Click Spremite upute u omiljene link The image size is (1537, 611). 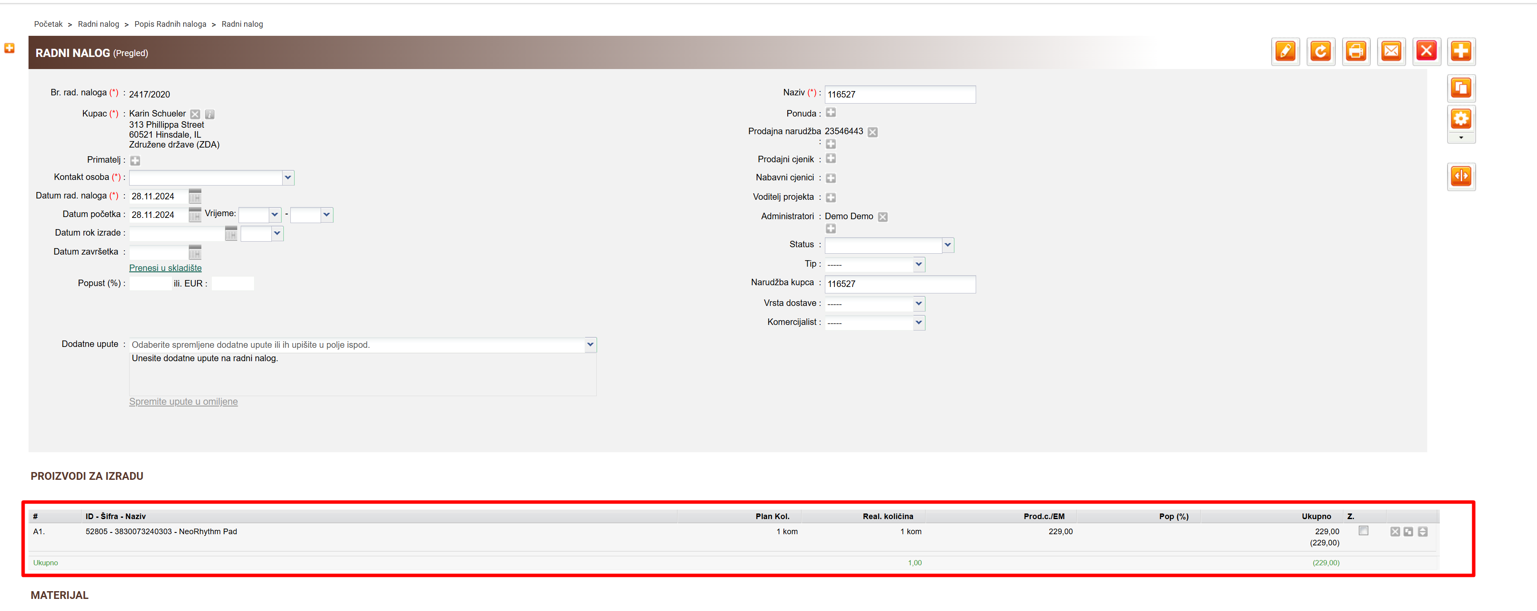click(x=183, y=402)
